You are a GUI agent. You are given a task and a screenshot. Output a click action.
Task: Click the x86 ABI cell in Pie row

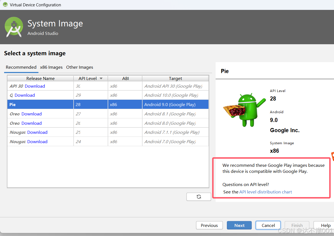pos(125,104)
